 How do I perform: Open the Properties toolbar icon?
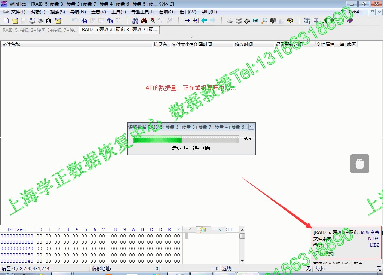[49, 21]
